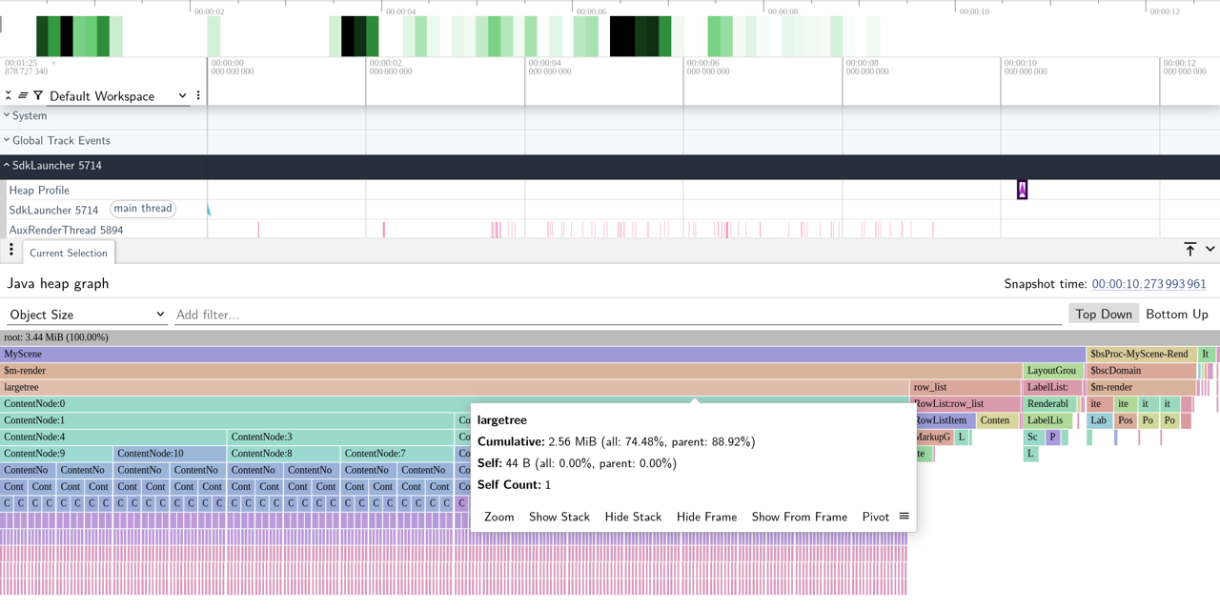Click the three-dot menu beside Current Selection tab
The height and width of the screenshot is (611, 1220).
click(10, 250)
